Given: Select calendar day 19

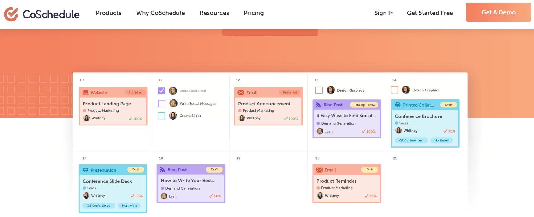Looking at the screenshot, I should 238,158.
